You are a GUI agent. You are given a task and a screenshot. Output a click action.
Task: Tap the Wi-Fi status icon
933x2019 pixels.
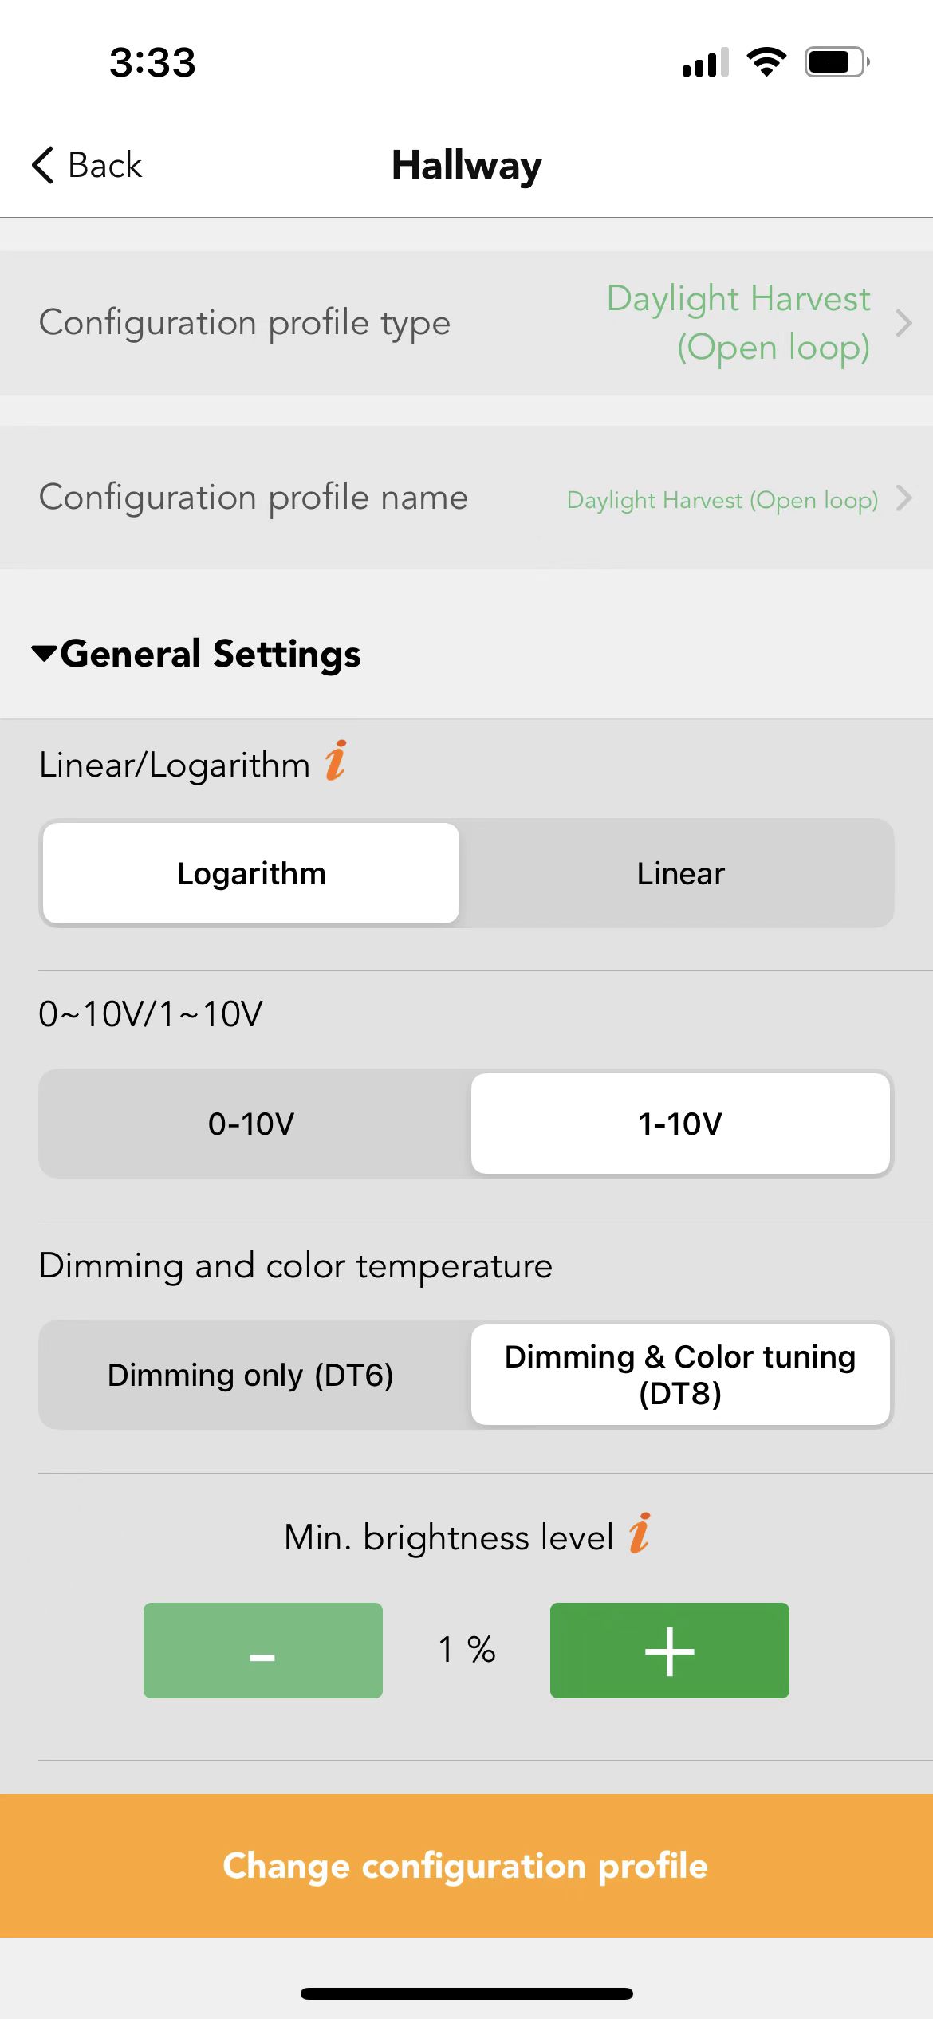766,62
